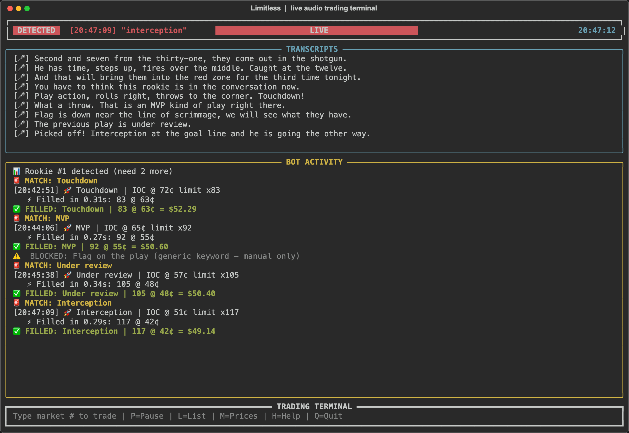Click the green check icon beside FILLED: Interception
Viewport: 629px width, 433px height.
tap(17, 331)
